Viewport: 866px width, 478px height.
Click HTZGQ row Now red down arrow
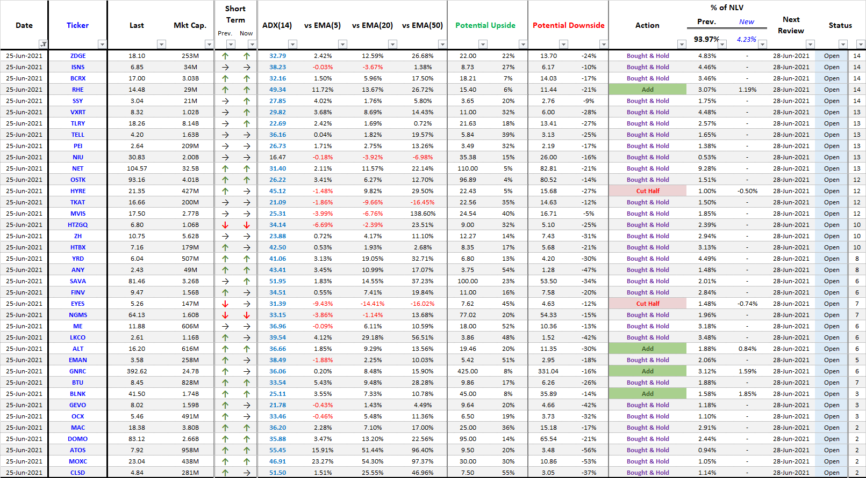click(x=247, y=225)
